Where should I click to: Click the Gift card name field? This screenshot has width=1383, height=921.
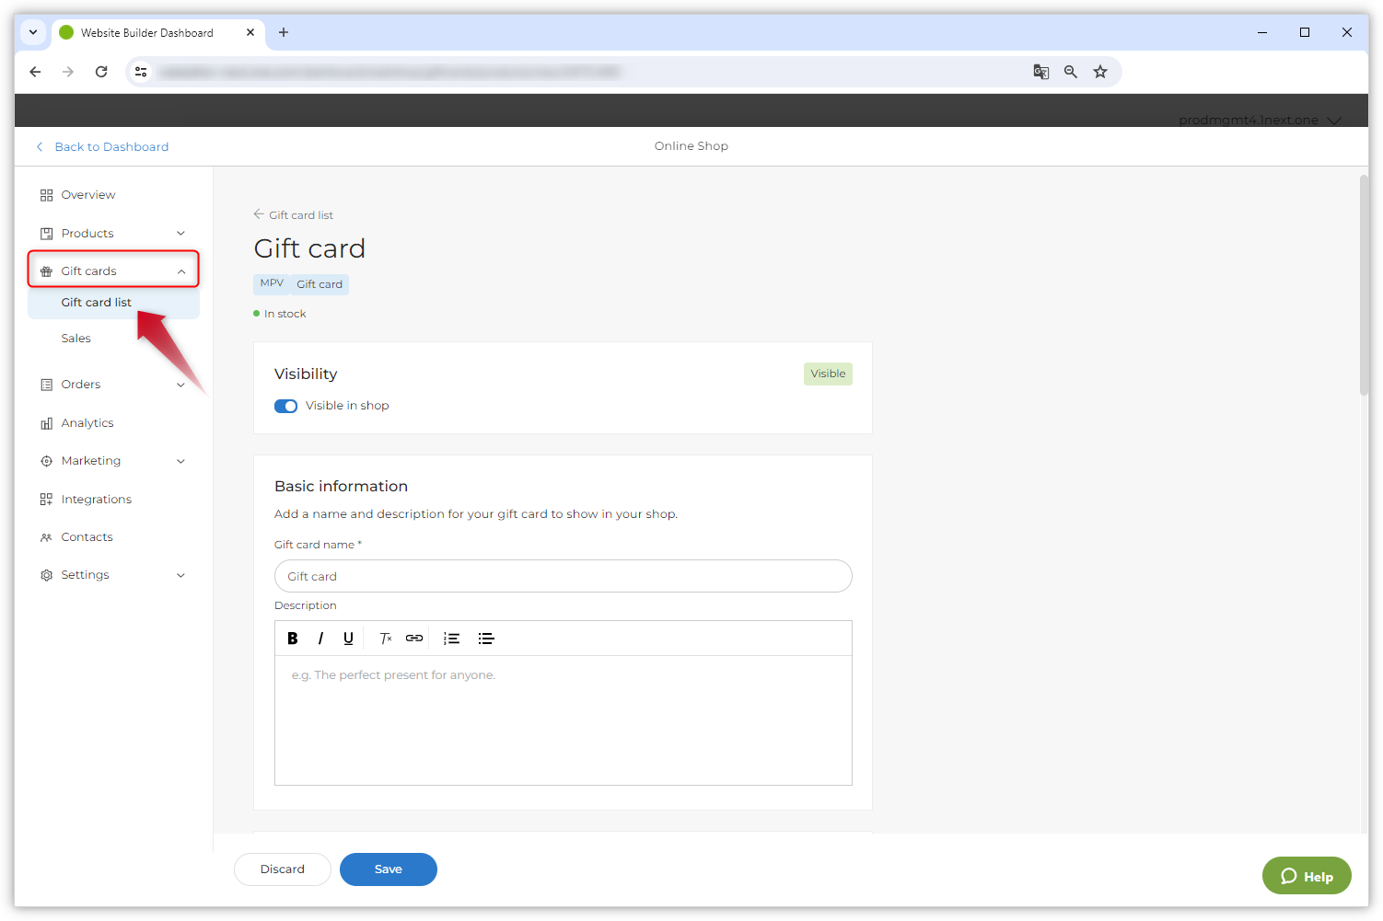pyautogui.click(x=563, y=577)
